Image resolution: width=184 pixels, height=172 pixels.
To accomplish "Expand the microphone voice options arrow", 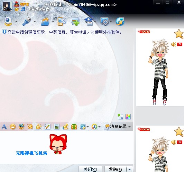I will (x=35, y=21).
